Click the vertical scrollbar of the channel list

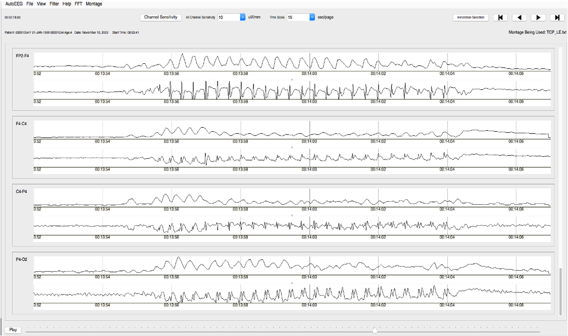(560, 291)
